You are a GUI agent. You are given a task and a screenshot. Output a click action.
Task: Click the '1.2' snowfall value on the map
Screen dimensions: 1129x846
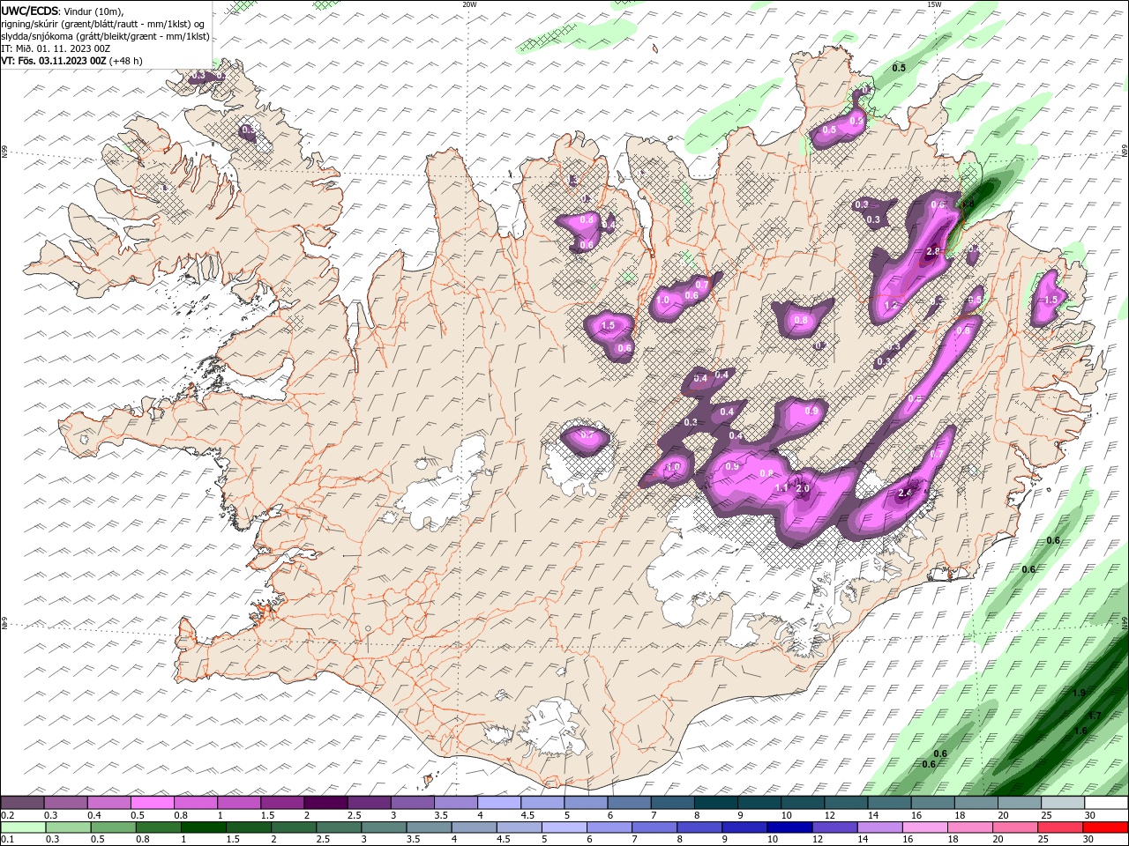coord(890,306)
